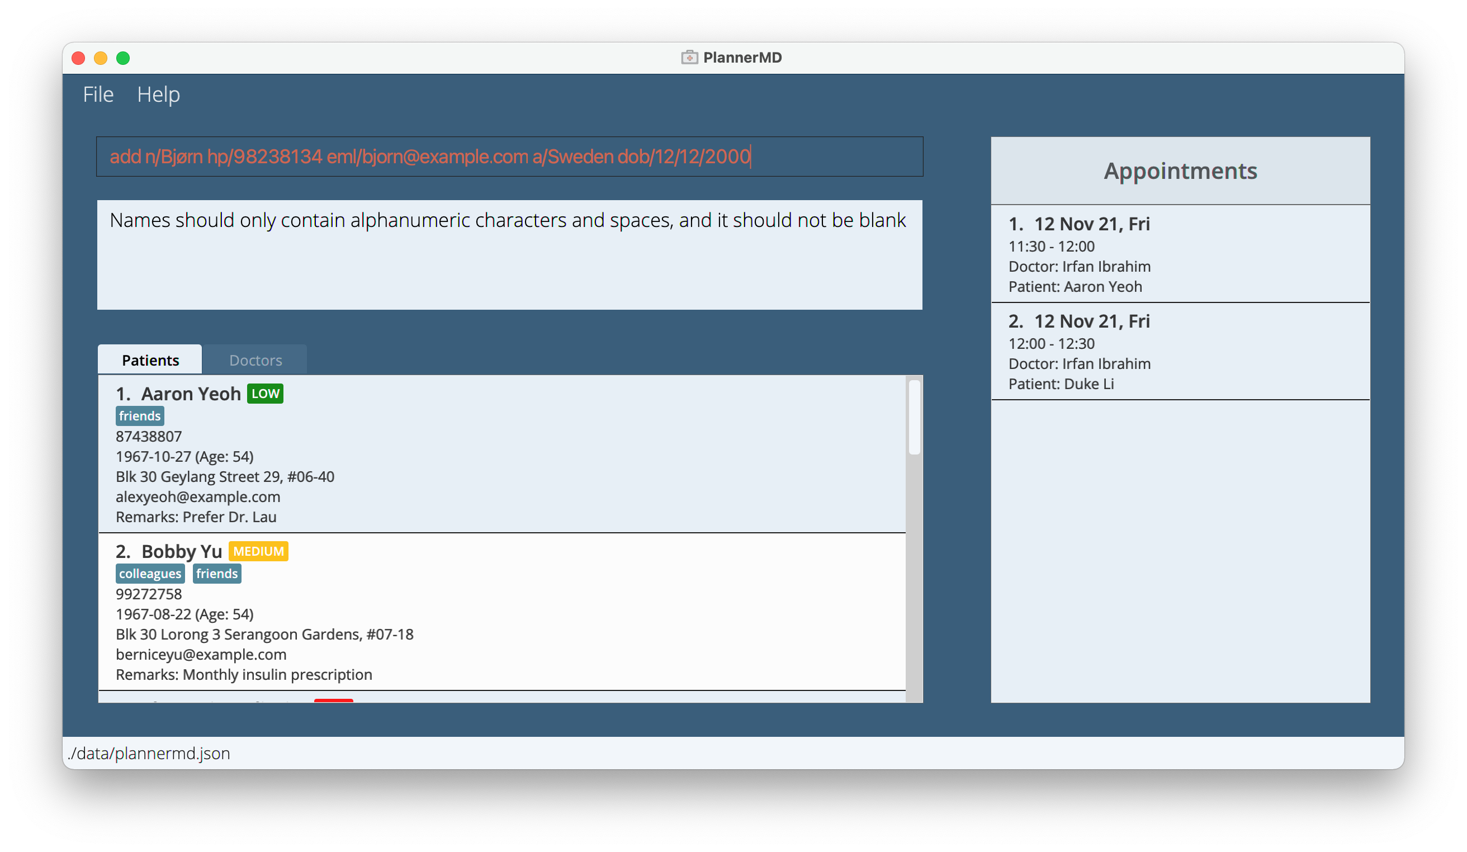Click the Appointments panel header
This screenshot has width=1467, height=852.
click(1180, 171)
